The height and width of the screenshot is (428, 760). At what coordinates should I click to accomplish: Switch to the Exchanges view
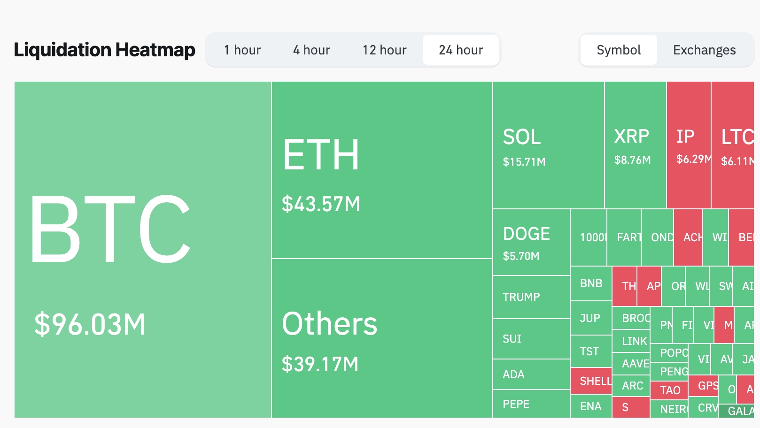[x=704, y=50]
